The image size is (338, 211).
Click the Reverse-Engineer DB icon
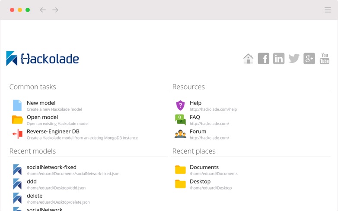point(17,134)
